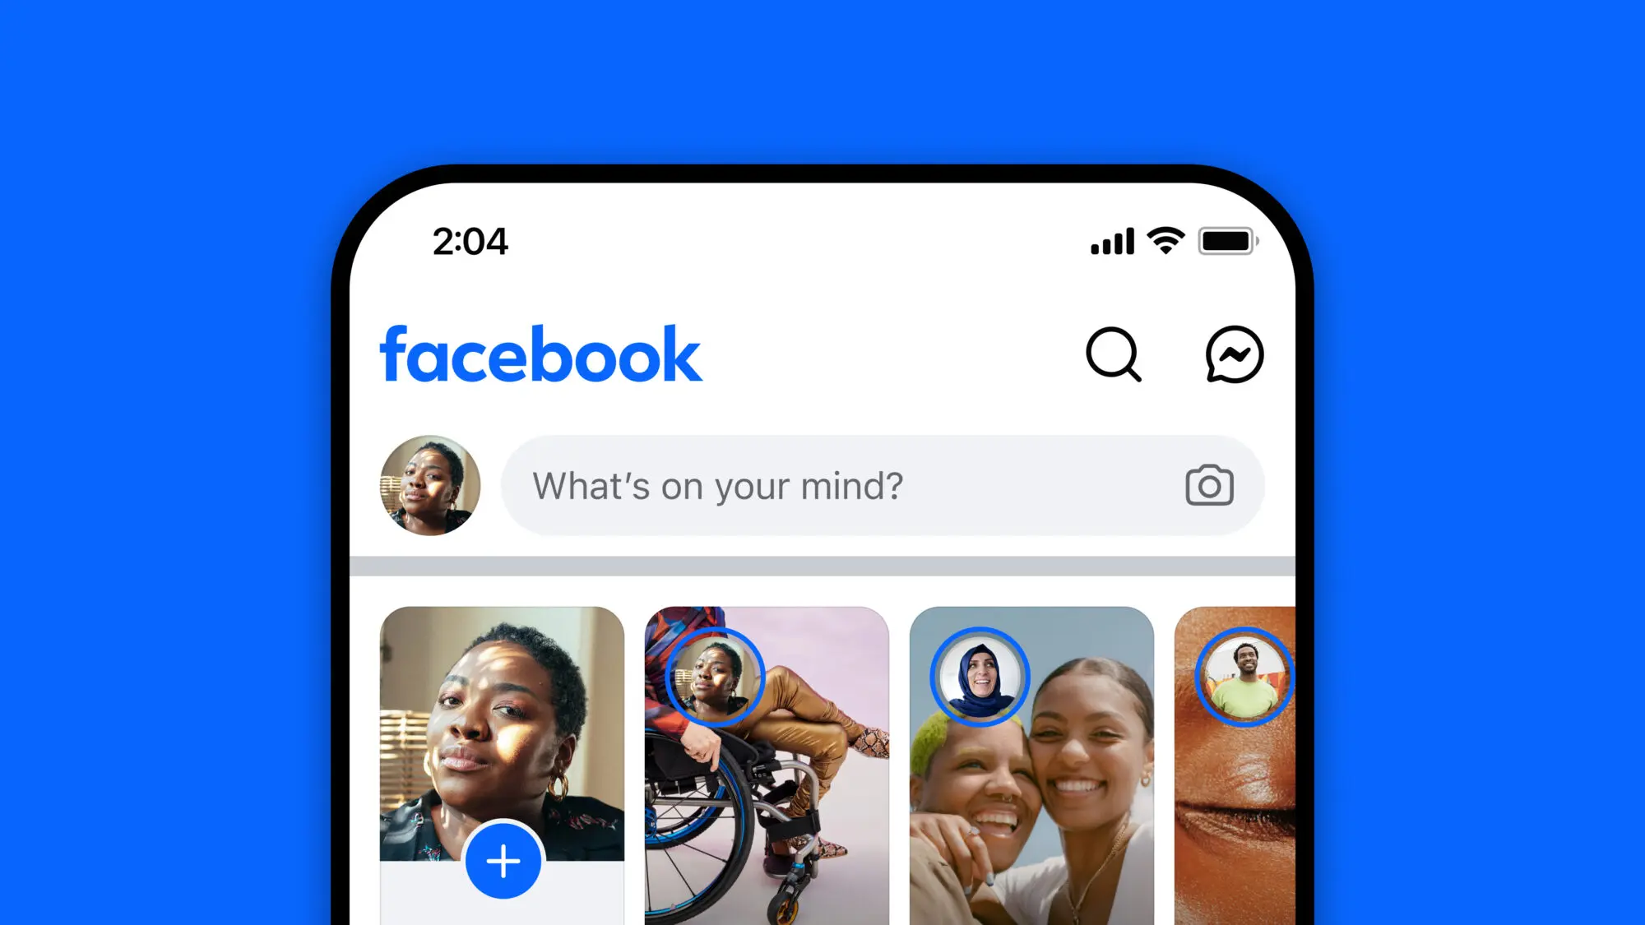Open the Messenger icon

click(1235, 354)
